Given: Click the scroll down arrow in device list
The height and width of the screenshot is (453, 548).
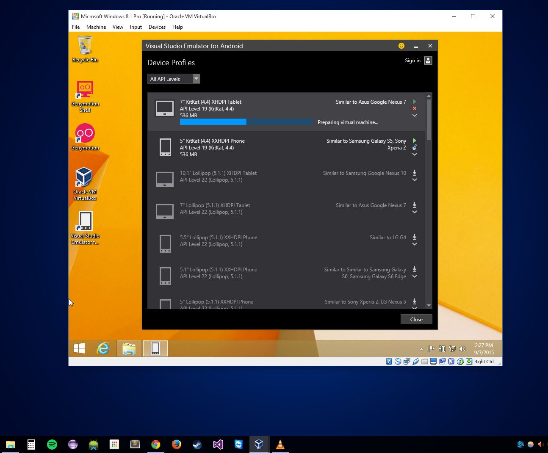Looking at the screenshot, I should pos(429,305).
